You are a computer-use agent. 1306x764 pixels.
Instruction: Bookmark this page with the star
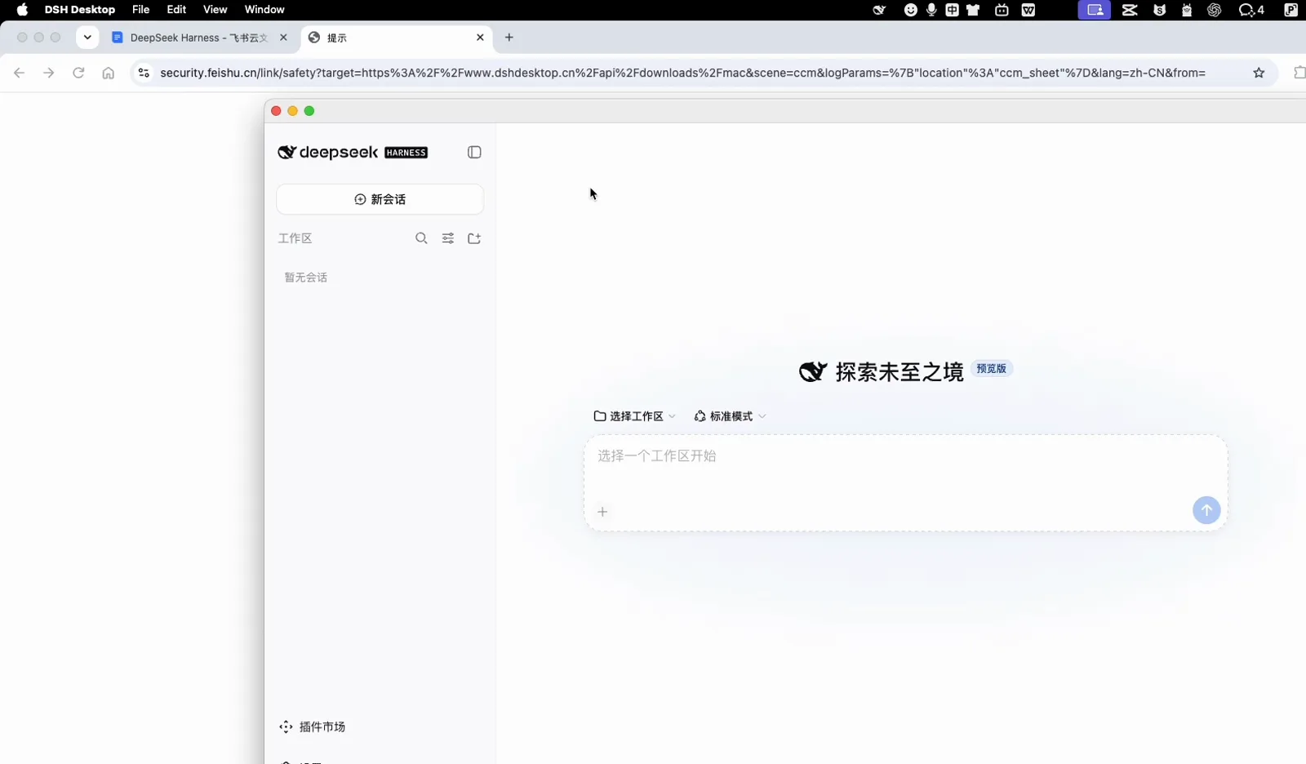pos(1259,73)
